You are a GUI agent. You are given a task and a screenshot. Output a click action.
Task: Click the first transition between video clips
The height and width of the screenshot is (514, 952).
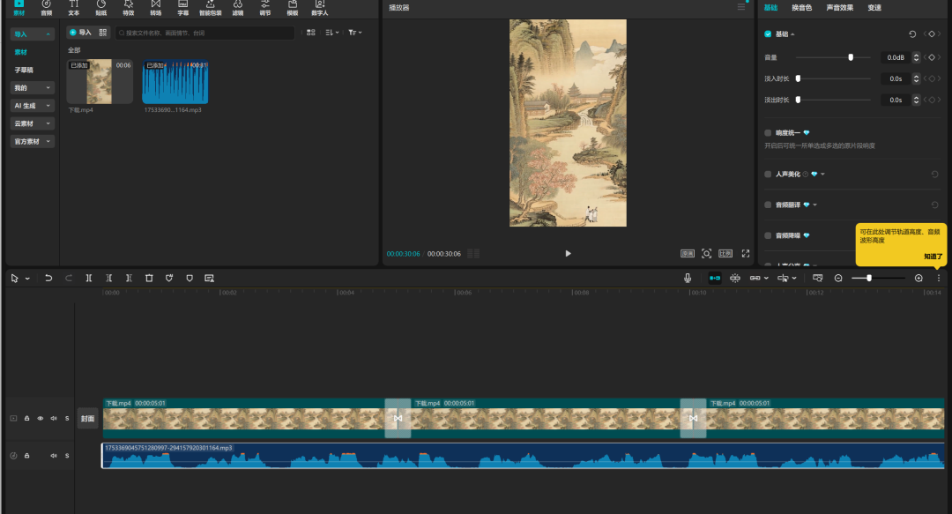(398, 418)
